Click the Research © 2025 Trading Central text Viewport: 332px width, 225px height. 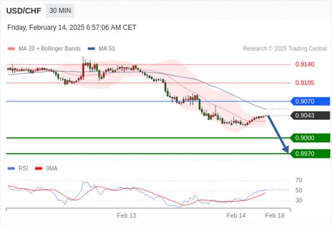pos(285,49)
